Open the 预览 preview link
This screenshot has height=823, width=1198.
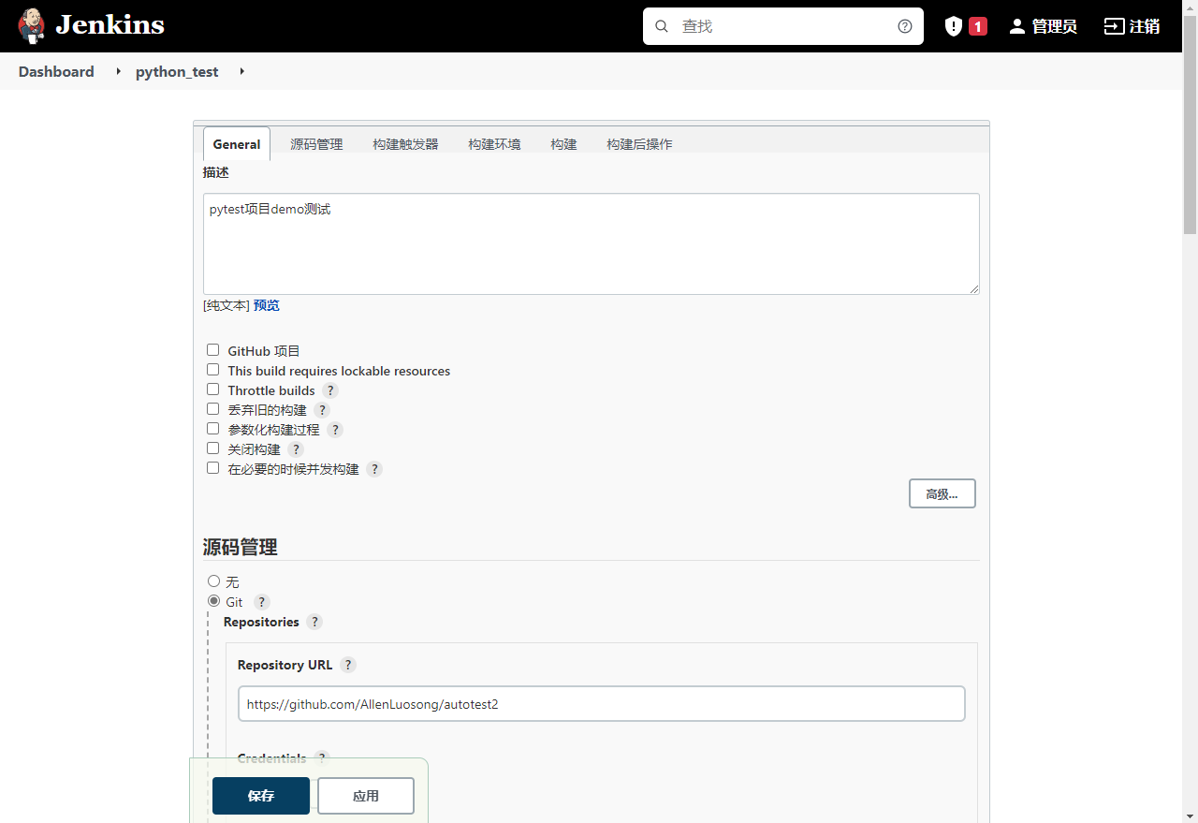tap(266, 305)
